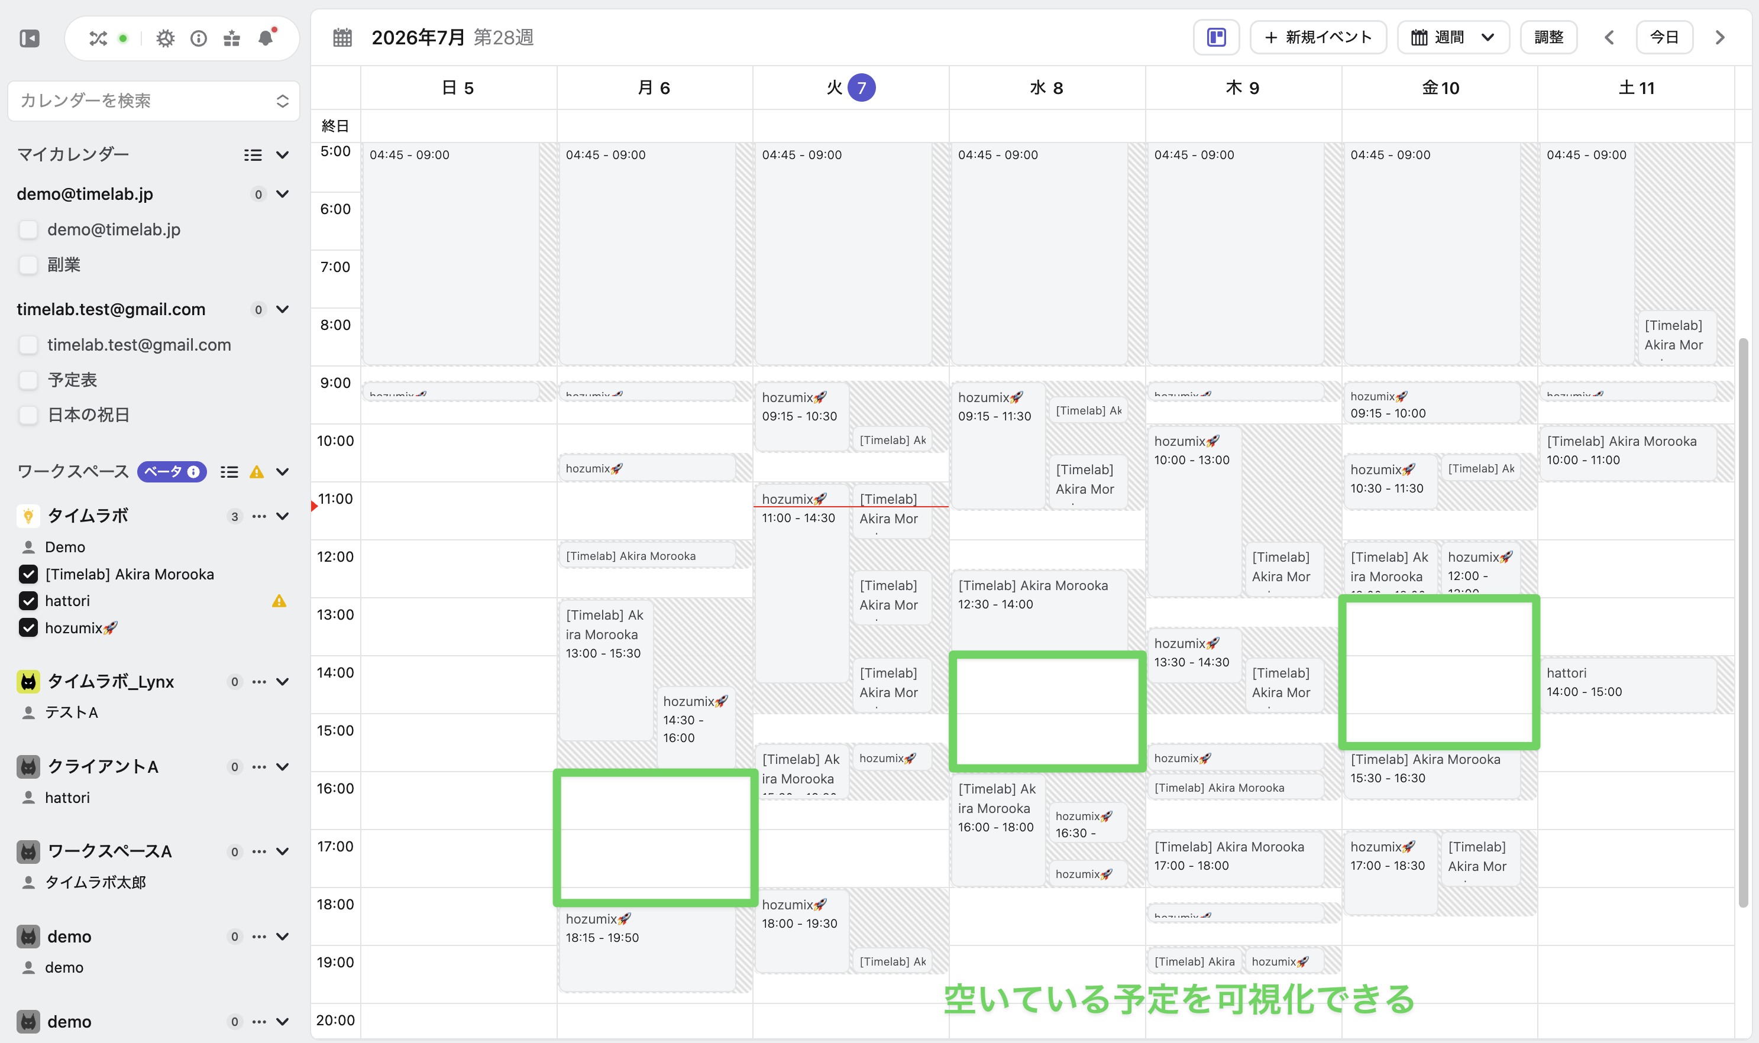Click the ベータ info badge

172,472
